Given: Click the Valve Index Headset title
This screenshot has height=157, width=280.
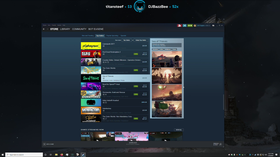Looking at the screenshot, I should (x=111, y=100).
